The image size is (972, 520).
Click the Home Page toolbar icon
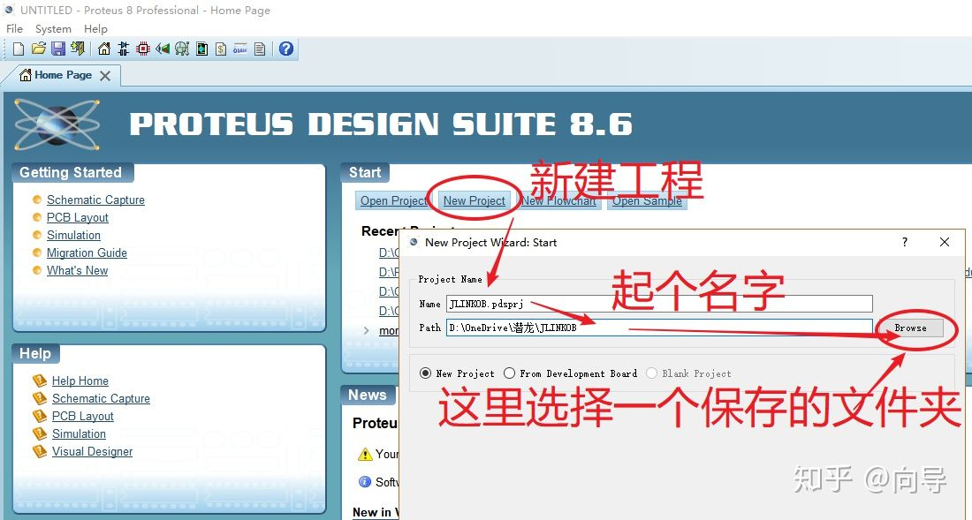pyautogui.click(x=104, y=49)
